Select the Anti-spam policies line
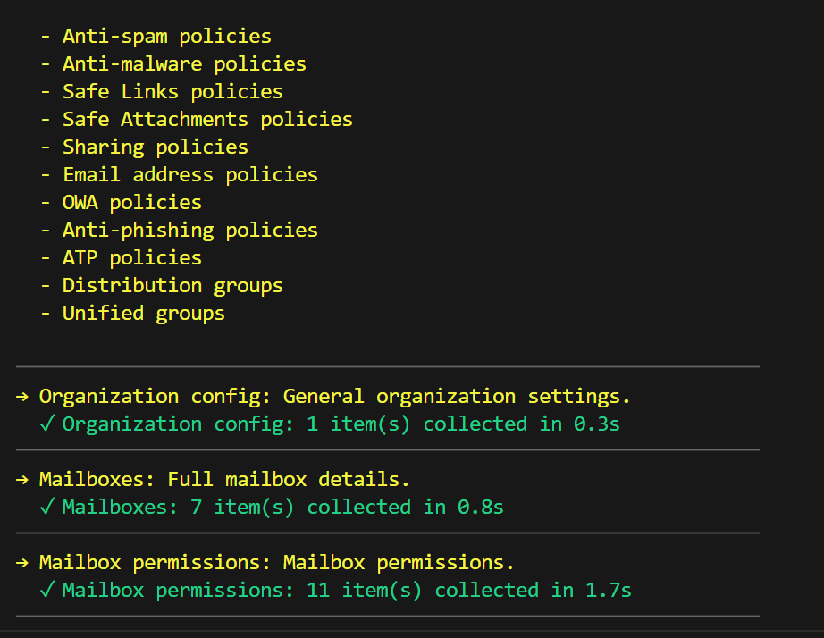Viewport: 824px width, 638px height. tap(166, 37)
